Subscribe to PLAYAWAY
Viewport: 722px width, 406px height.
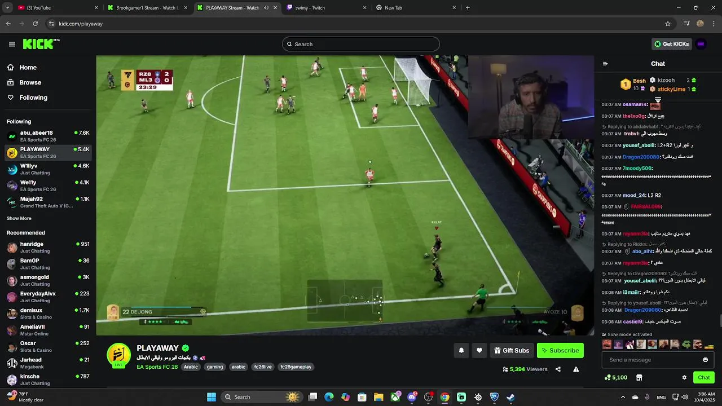click(x=560, y=350)
